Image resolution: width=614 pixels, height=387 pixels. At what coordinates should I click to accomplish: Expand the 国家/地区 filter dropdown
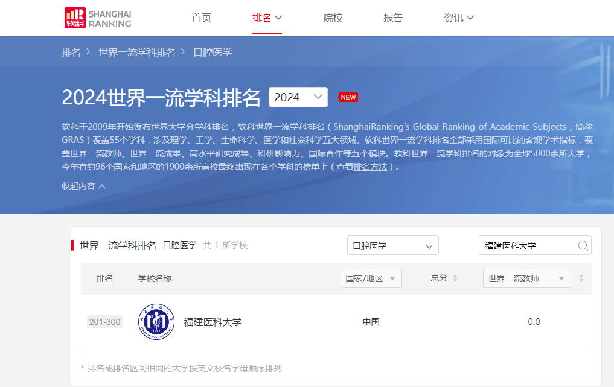371,278
